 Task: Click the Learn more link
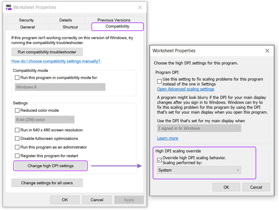pyautogui.click(x=168, y=138)
